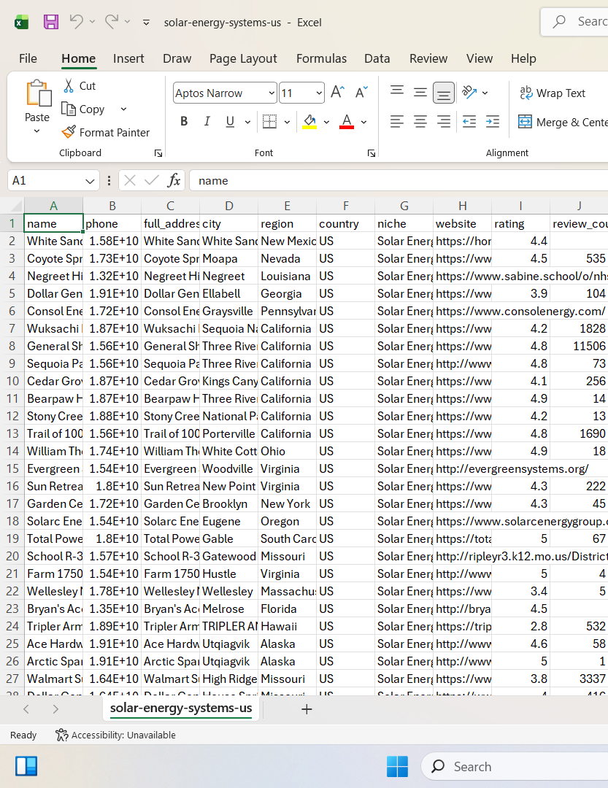Click Increase Indent icon
Viewport: 608px width, 788px height.
click(x=493, y=122)
